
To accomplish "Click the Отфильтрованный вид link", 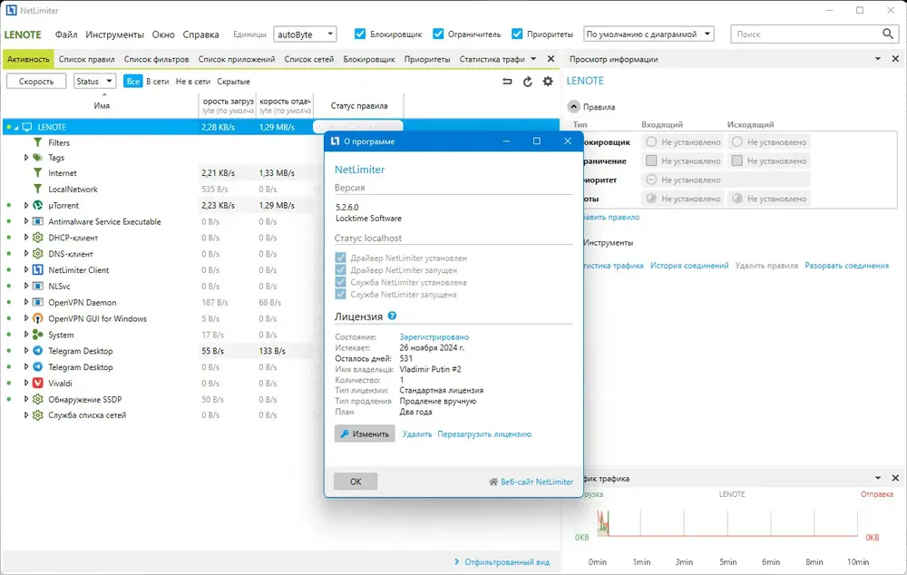I will click(507, 561).
